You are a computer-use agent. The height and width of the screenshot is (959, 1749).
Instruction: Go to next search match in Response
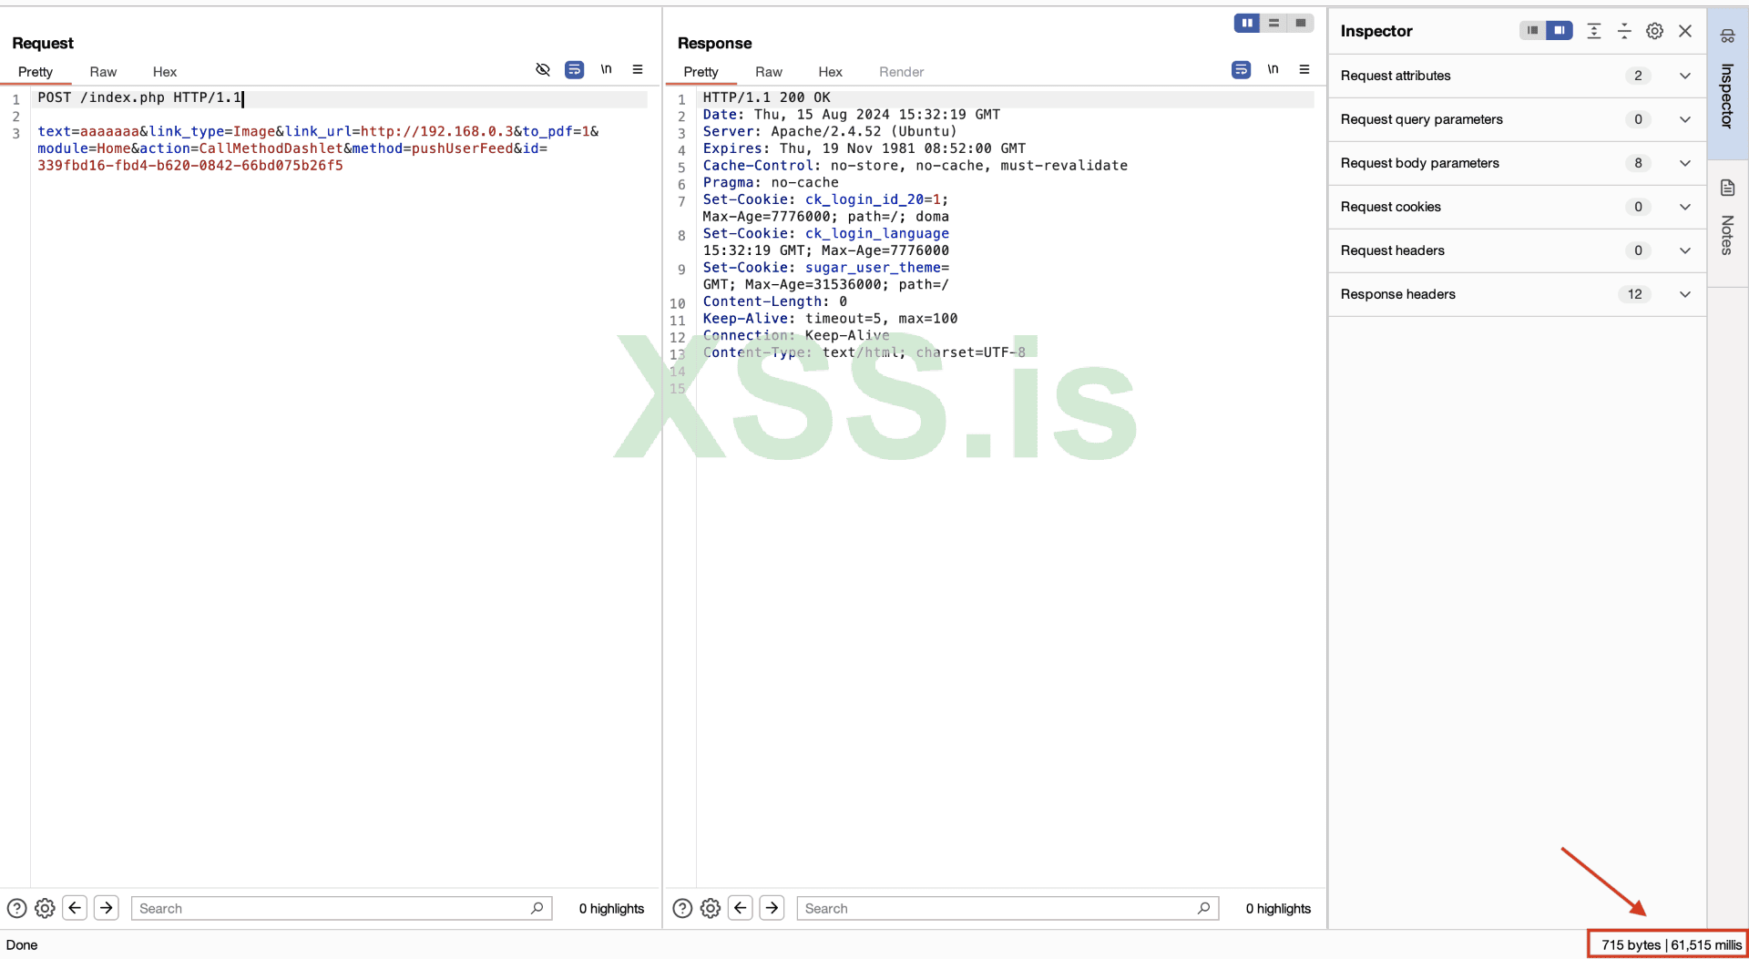tap(772, 908)
